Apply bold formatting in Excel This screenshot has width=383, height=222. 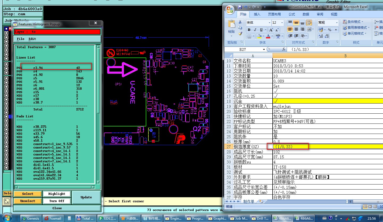pos(249,30)
